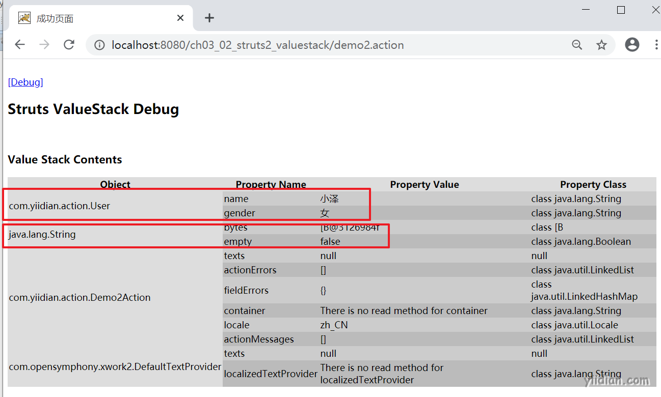The height and width of the screenshot is (397, 661).
Task: Reload the current page
Action: [x=69, y=45]
